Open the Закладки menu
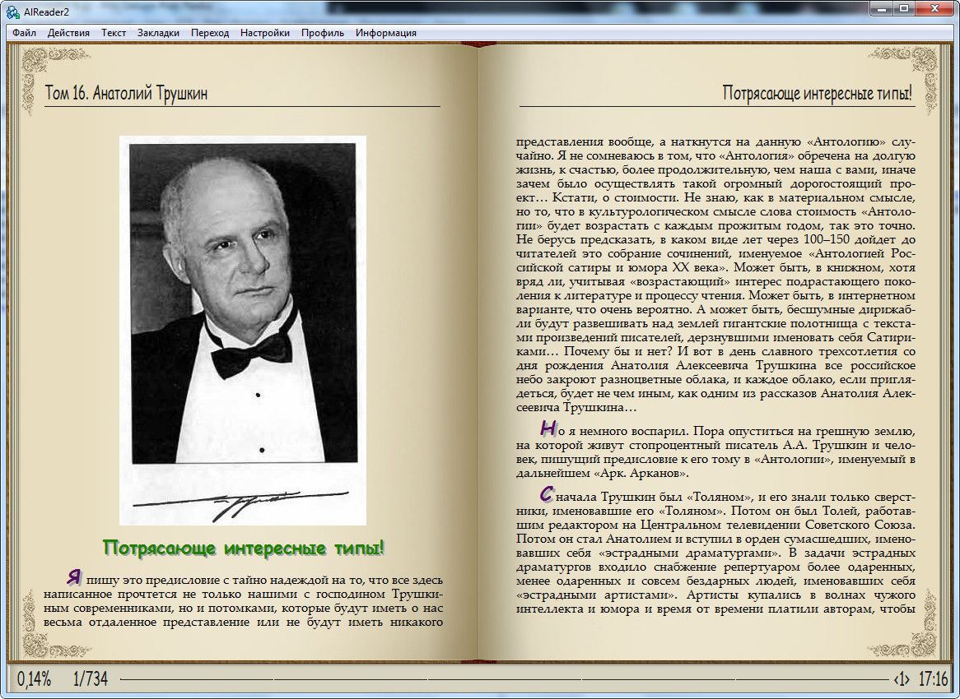This screenshot has height=699, width=960. [x=159, y=33]
